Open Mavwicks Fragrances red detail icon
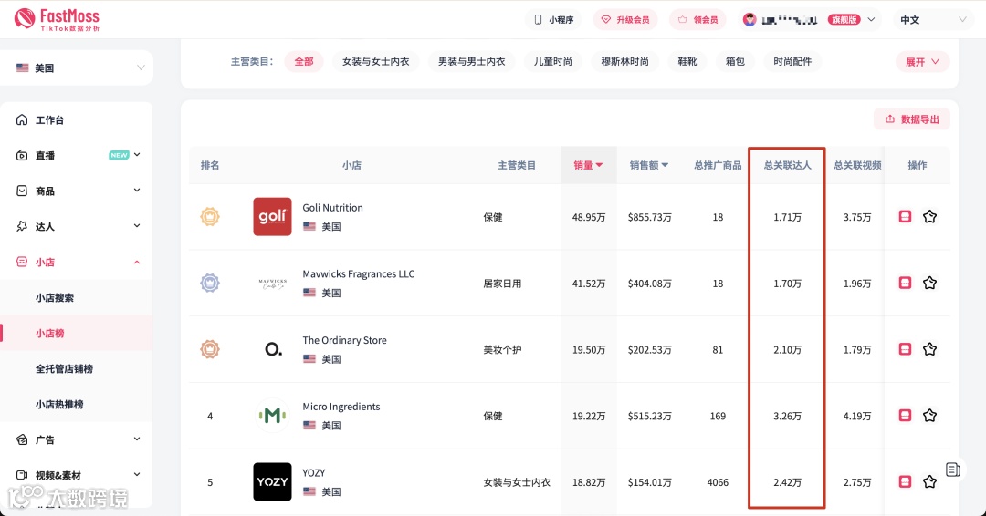 [x=905, y=284]
